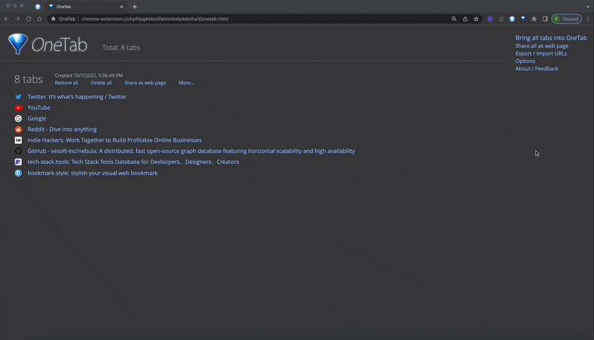Open the Chrome three-dot menu

(587, 19)
